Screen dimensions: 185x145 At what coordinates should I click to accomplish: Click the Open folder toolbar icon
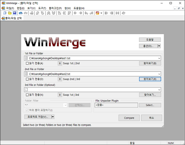tap(10, 13)
